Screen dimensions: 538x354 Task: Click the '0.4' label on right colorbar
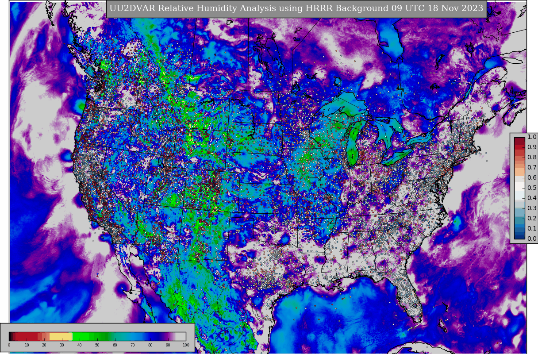click(532, 198)
